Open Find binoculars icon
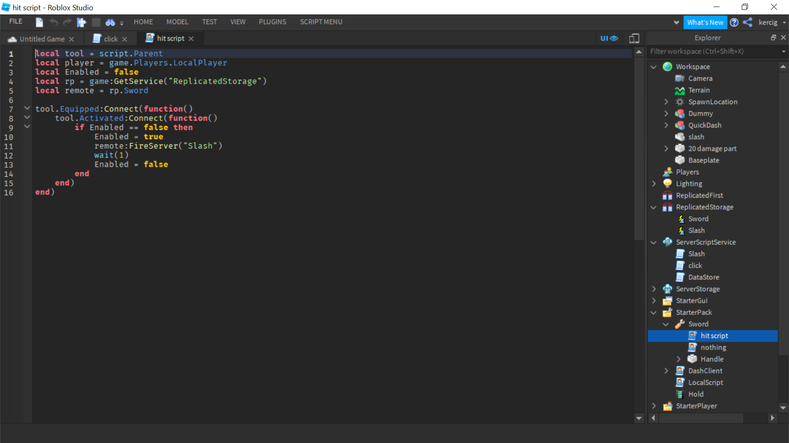Screen dimensions: 789x443 point(110,22)
